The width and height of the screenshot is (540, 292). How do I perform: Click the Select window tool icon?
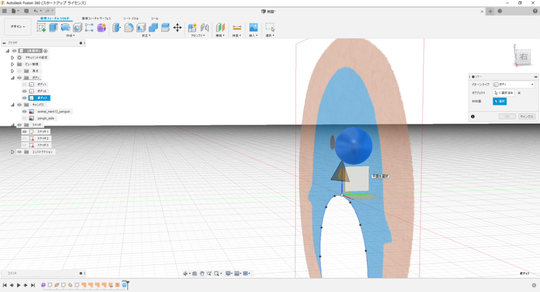[x=270, y=27]
